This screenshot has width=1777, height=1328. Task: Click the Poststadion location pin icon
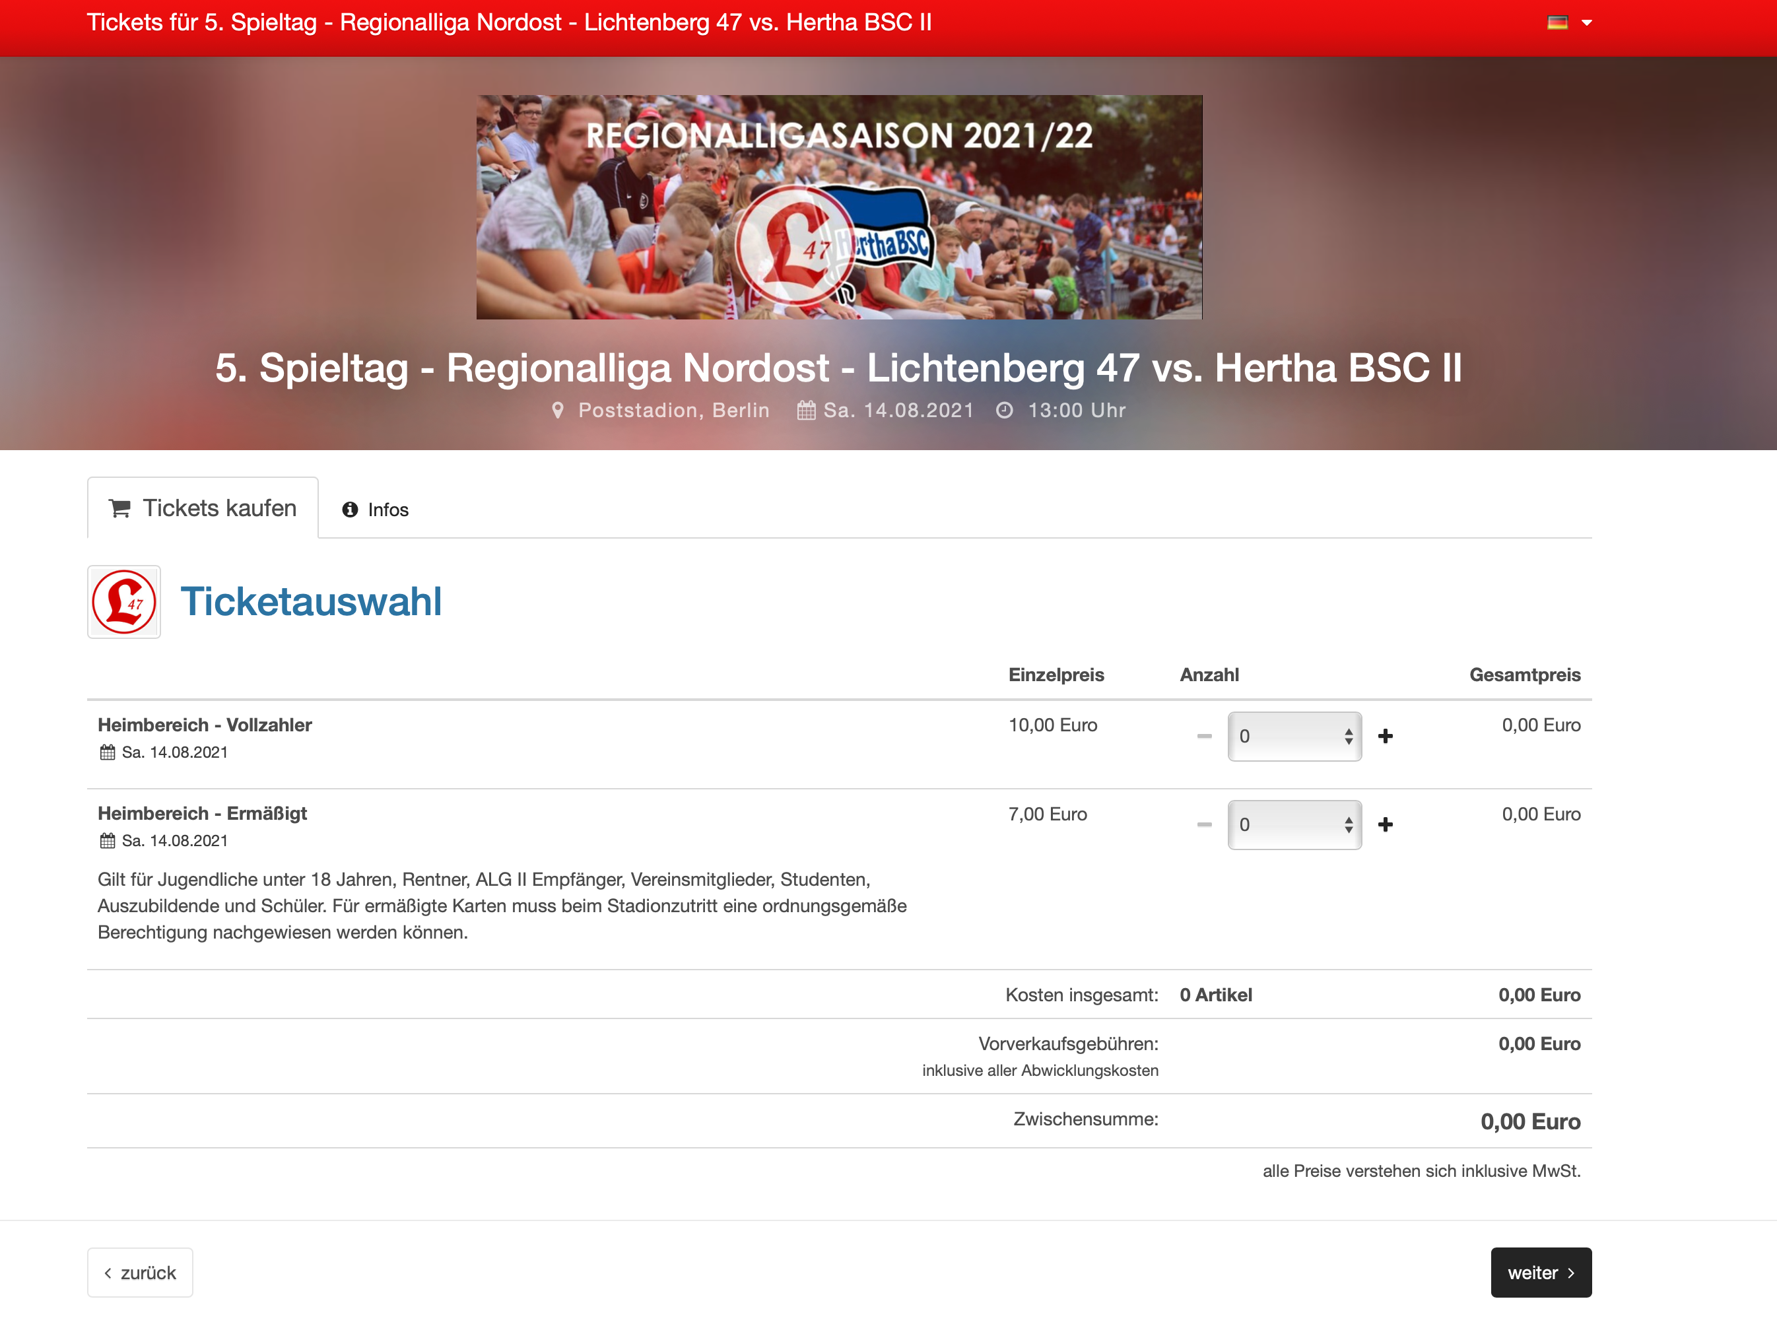click(558, 411)
